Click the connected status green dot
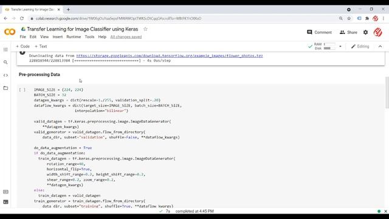The height and width of the screenshot is (219, 389). [379, 211]
